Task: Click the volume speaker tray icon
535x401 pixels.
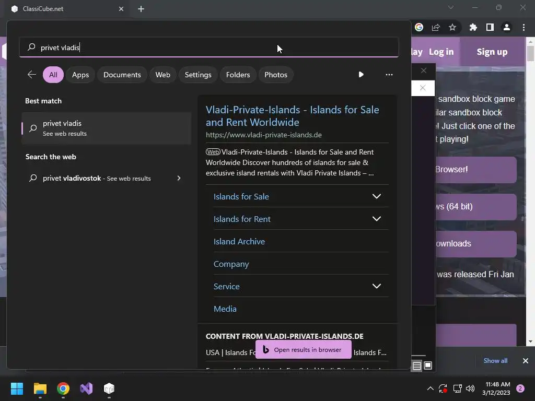Action: point(470,388)
